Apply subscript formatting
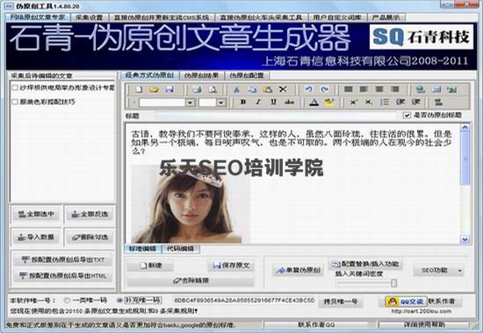 369,102
